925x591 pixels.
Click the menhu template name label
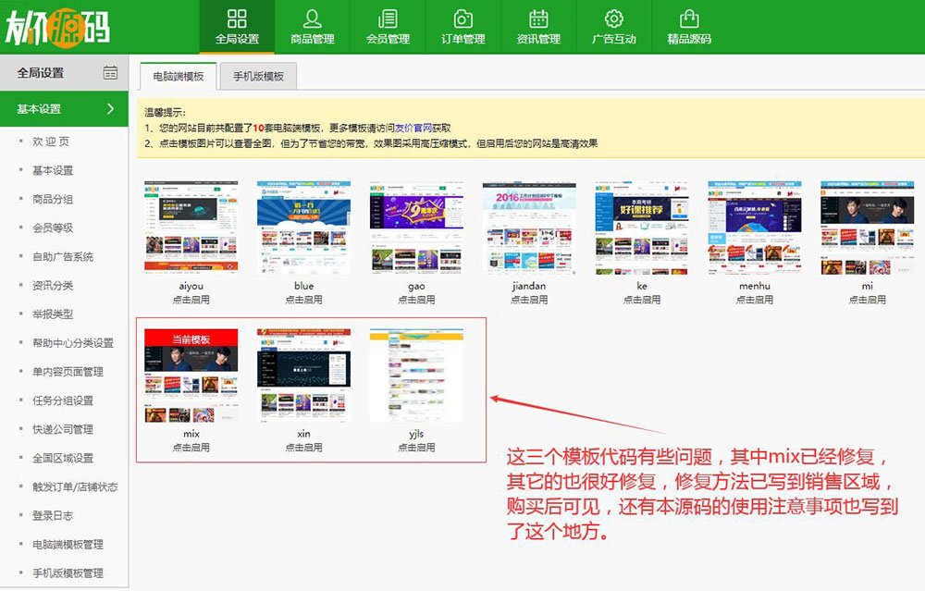(x=755, y=286)
